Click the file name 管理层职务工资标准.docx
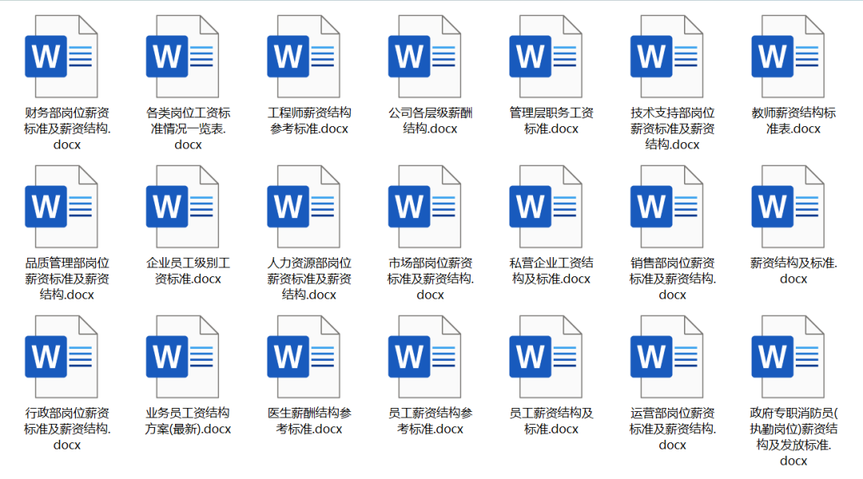Viewport: 863px width, 479px height. pos(551,121)
